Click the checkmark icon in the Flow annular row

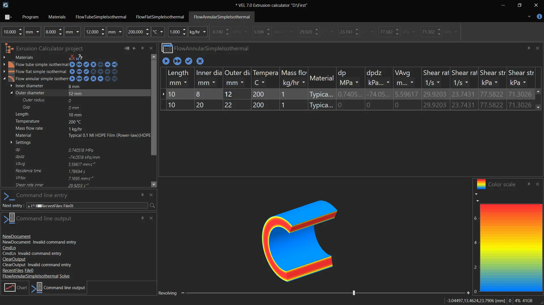click(86, 79)
